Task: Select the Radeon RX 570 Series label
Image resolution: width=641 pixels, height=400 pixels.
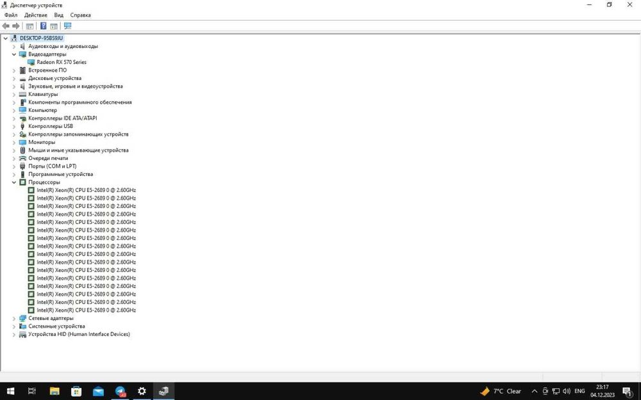Action: click(x=62, y=62)
